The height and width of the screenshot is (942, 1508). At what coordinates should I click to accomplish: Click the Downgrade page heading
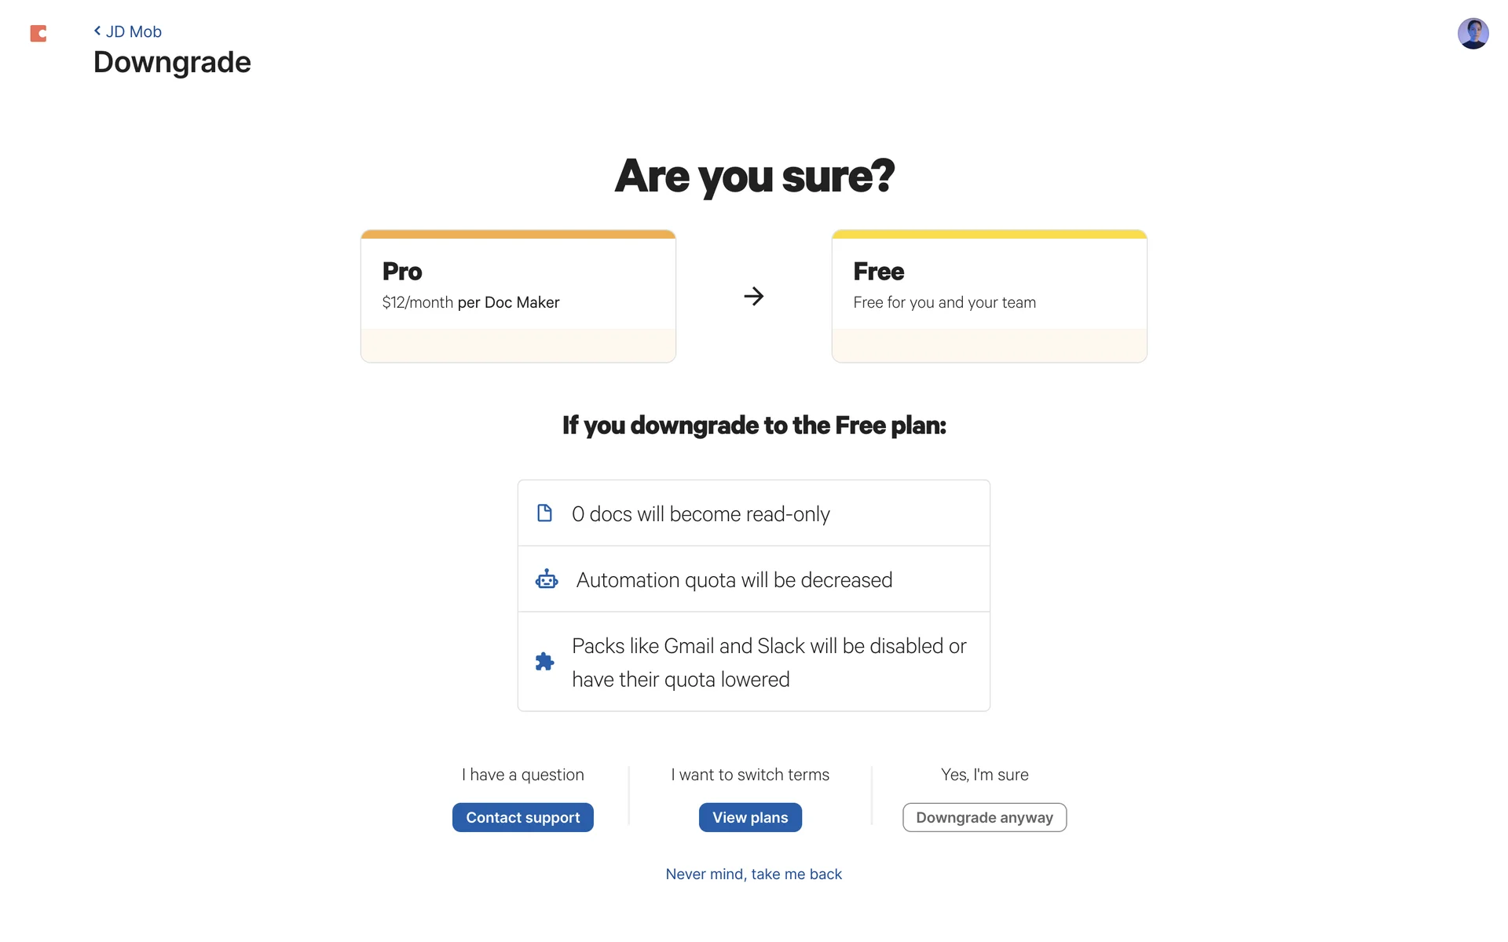pyautogui.click(x=172, y=62)
